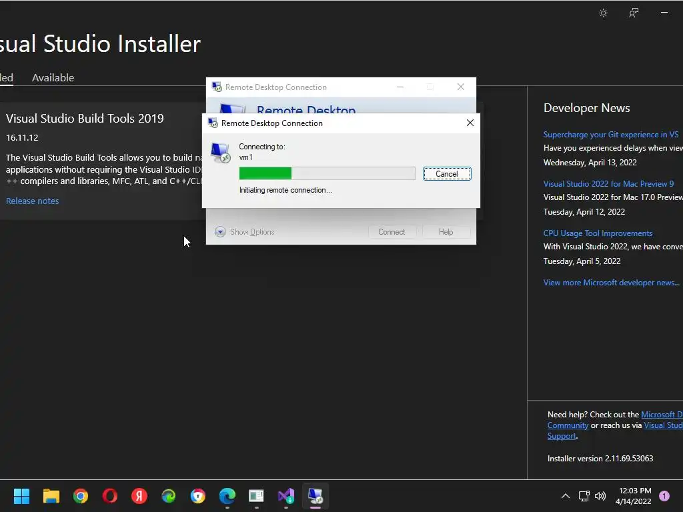
Task: Click the vm1 host name text
Action: pos(245,157)
